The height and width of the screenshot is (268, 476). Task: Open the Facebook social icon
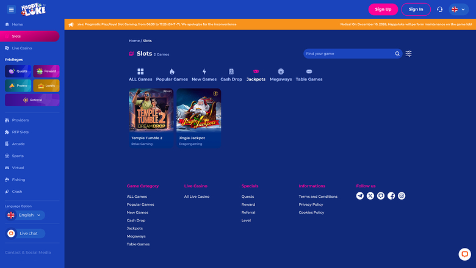click(x=391, y=196)
